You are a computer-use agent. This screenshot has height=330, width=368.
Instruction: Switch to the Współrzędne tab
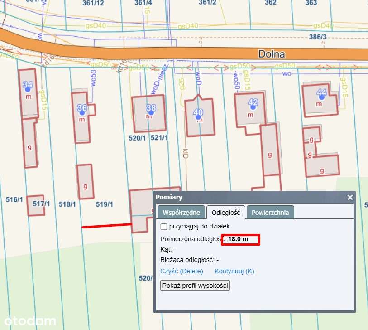181,213
